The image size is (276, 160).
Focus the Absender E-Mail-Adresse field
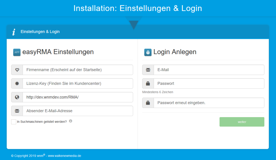pyautogui.click(x=78, y=111)
